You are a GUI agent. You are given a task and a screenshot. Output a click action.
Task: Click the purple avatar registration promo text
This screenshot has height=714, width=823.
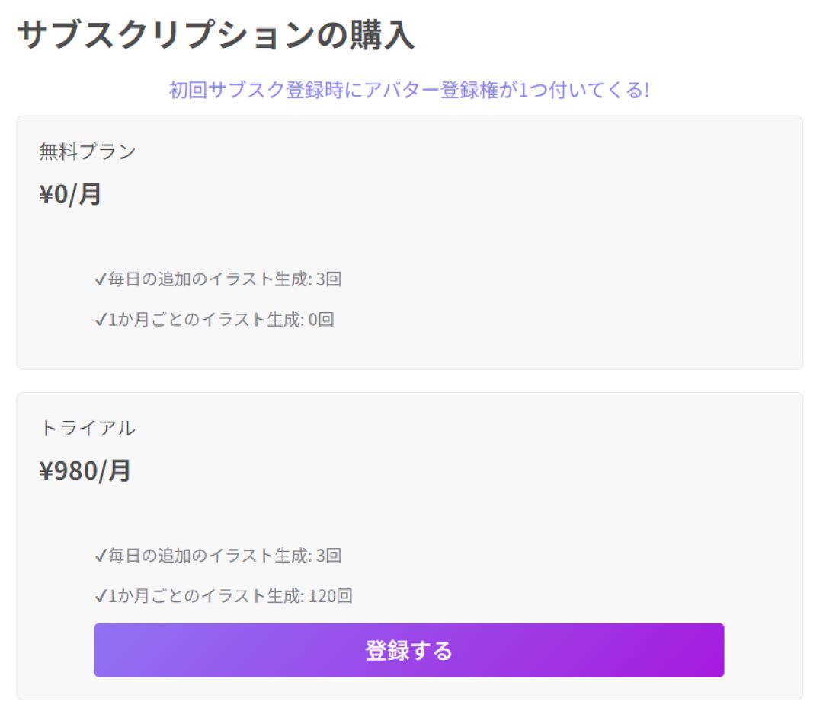409,90
